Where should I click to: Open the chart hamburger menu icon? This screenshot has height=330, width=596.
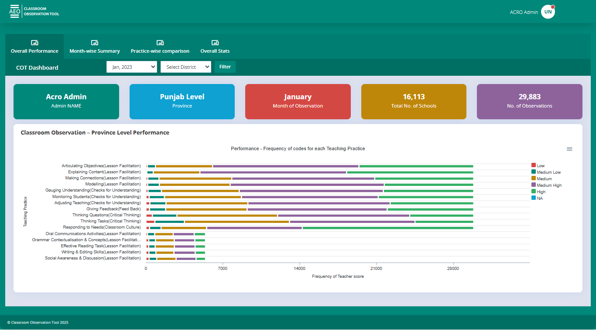click(569, 149)
